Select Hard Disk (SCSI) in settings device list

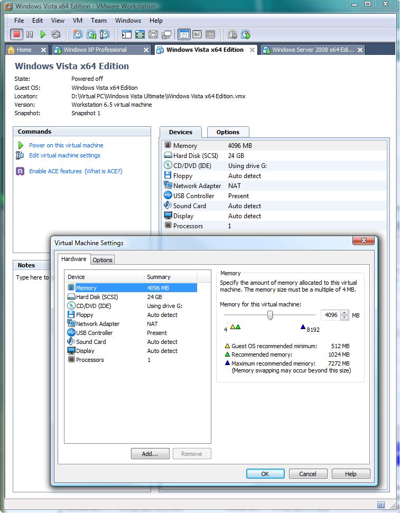tap(131, 297)
